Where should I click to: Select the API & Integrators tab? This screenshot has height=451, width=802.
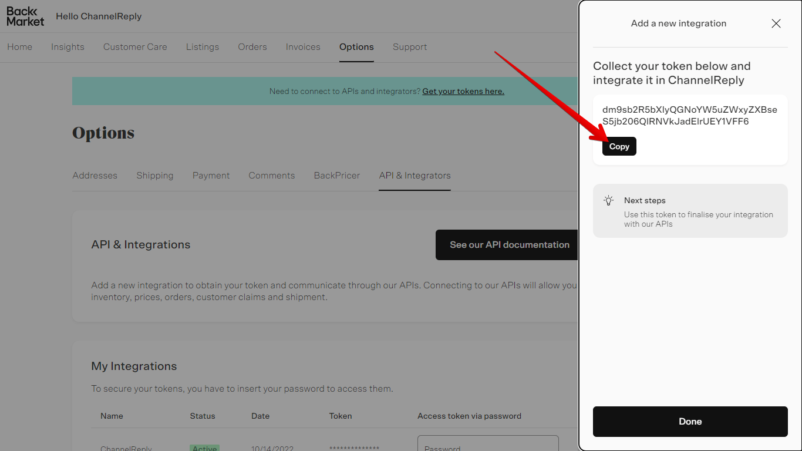415,176
